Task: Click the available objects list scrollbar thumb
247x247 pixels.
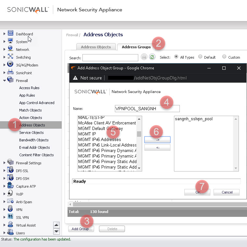Action: coord(139,134)
